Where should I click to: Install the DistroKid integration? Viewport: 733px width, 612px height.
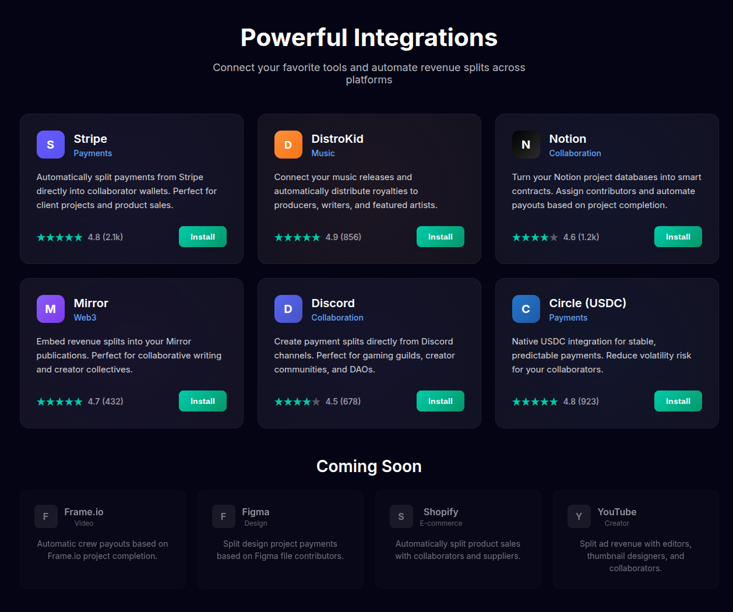[x=440, y=237]
